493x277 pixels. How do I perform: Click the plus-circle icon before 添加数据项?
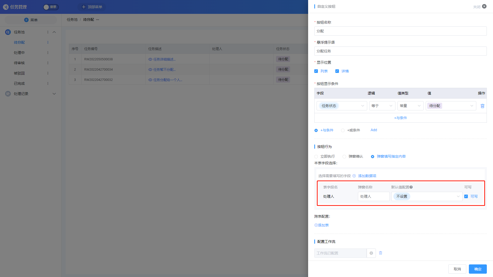(354, 176)
